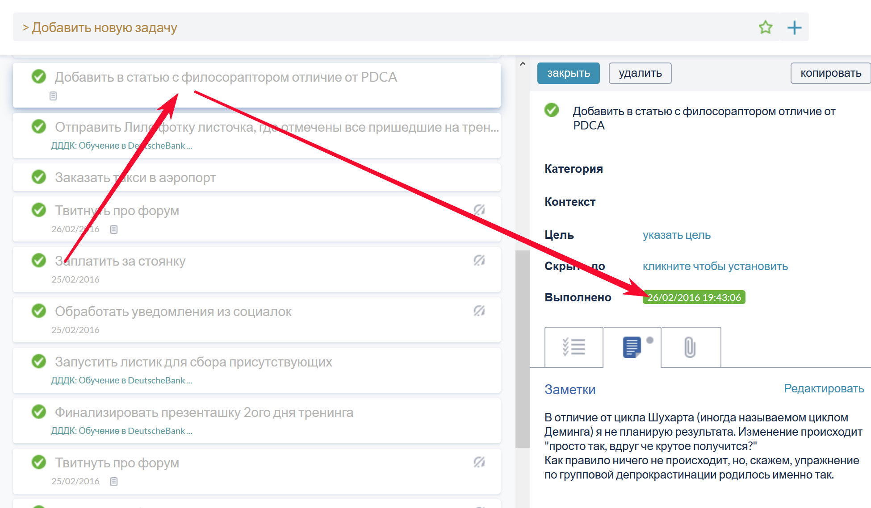The image size is (871, 508).
Task: Click the scroll up arrow of task list
Action: (x=523, y=64)
